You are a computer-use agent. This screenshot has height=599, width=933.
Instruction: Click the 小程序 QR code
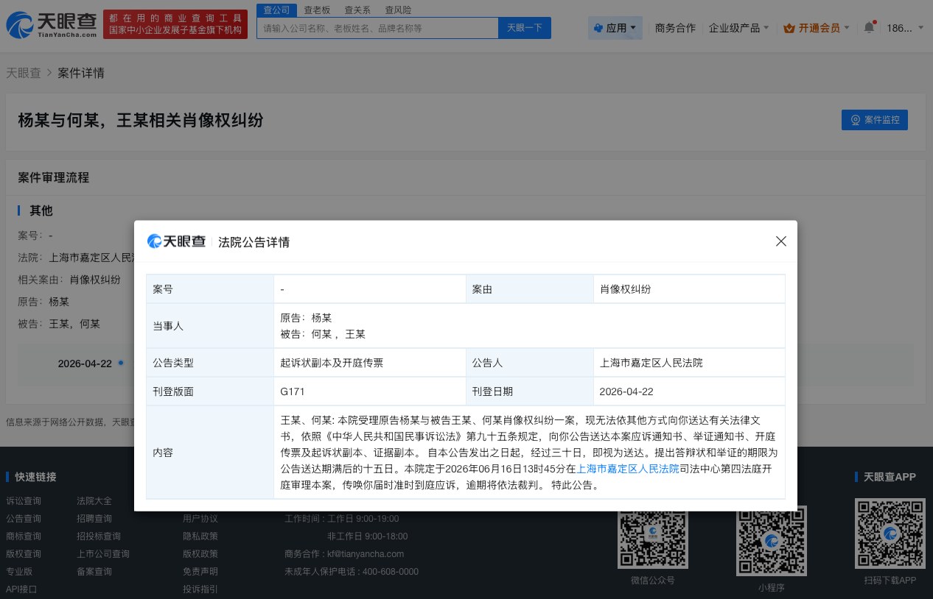(x=771, y=540)
